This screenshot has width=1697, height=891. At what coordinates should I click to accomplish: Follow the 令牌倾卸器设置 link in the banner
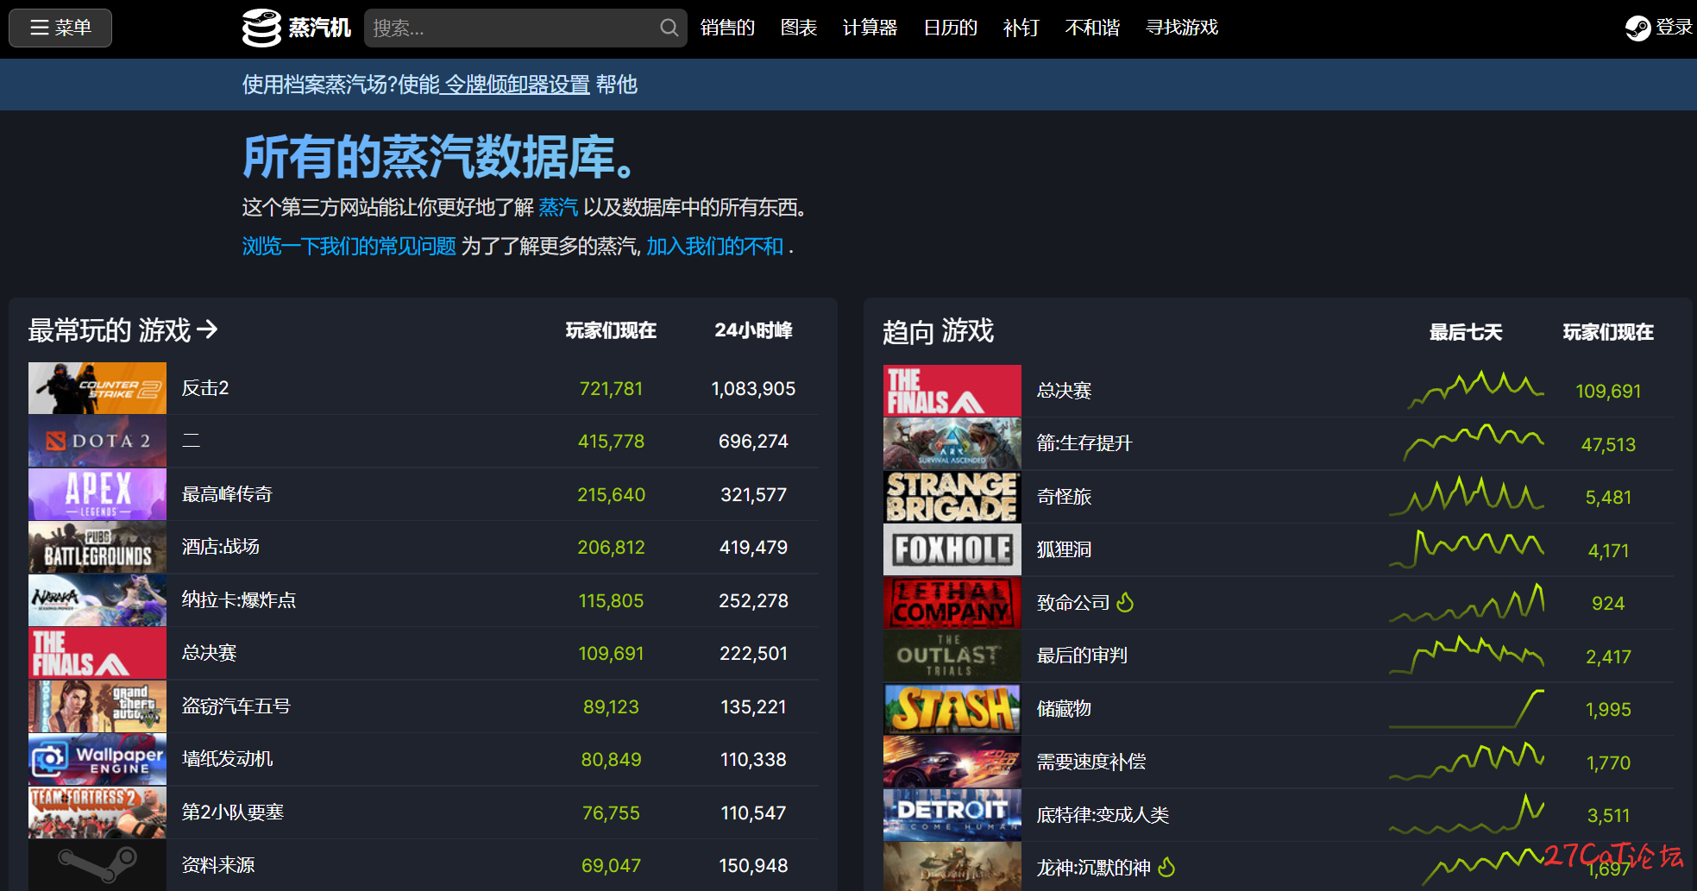click(x=516, y=85)
